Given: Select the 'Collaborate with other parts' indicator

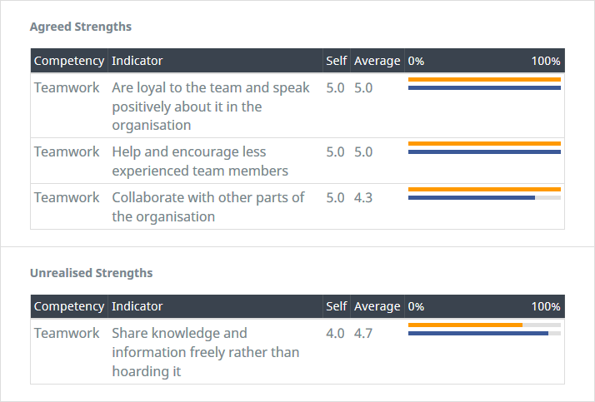Looking at the screenshot, I should point(208,207).
